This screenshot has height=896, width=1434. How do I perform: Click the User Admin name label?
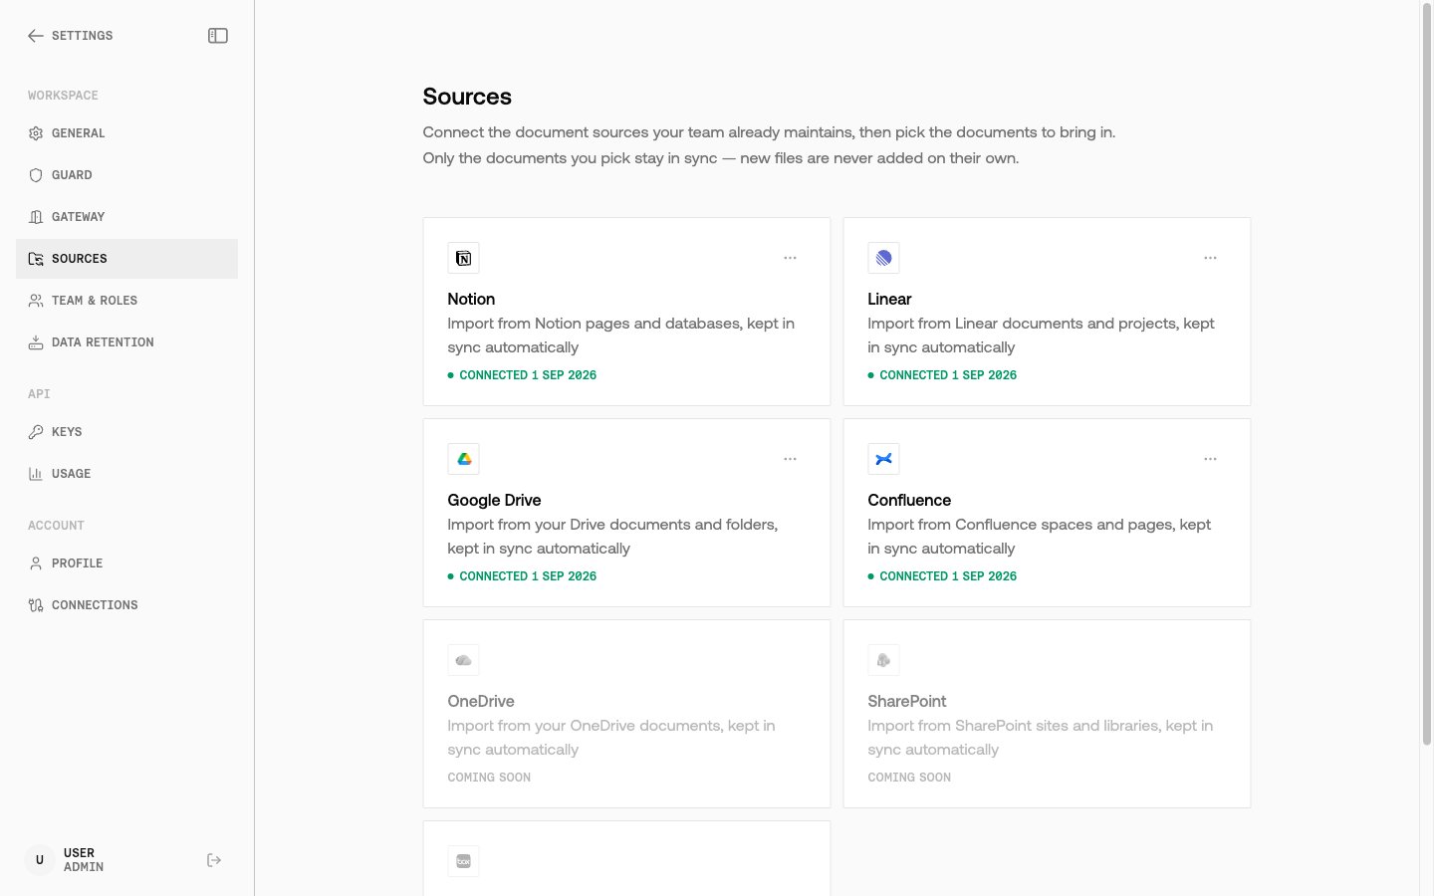click(x=84, y=860)
